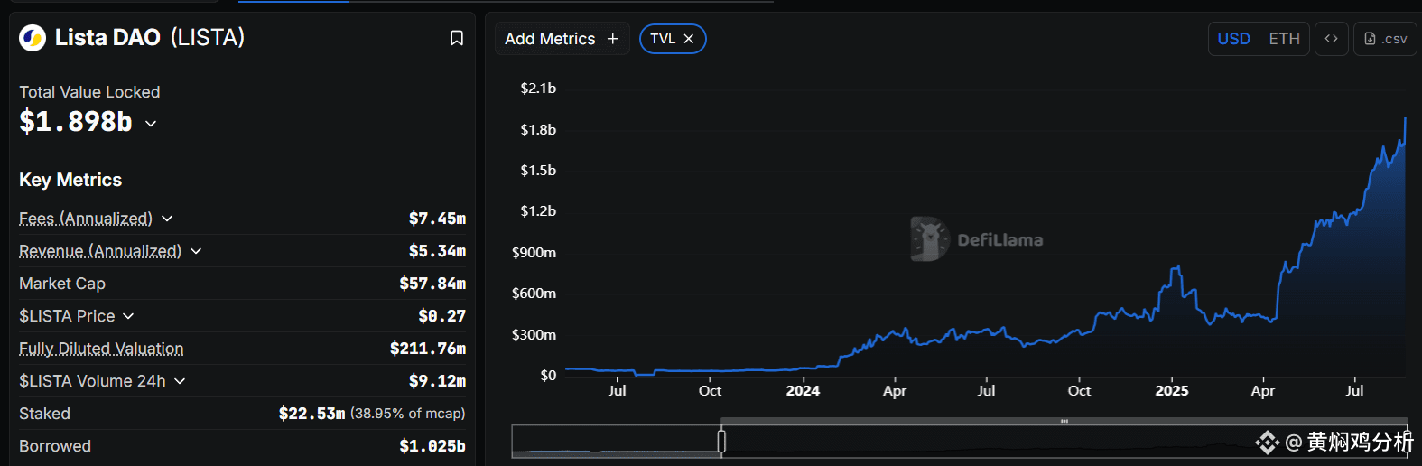Bookmark the Lista DAO protocol
The image size is (1422, 466).
[x=457, y=38]
